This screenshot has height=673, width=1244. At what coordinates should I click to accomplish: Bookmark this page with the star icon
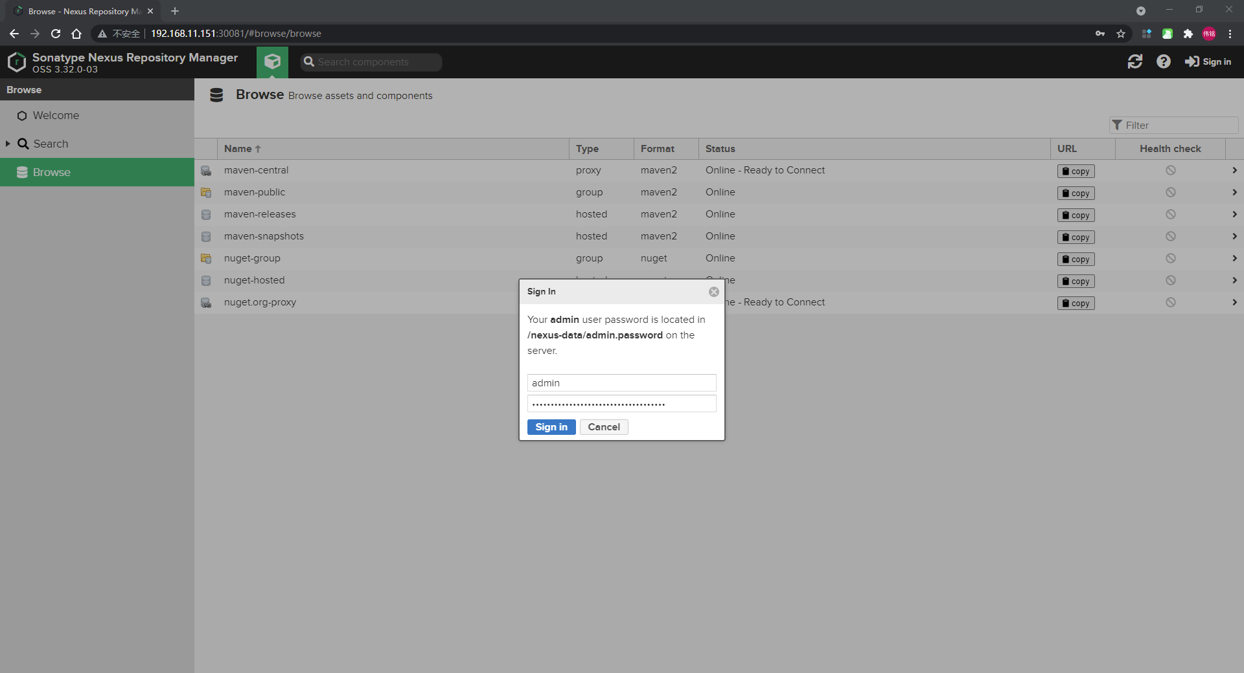[x=1121, y=34]
